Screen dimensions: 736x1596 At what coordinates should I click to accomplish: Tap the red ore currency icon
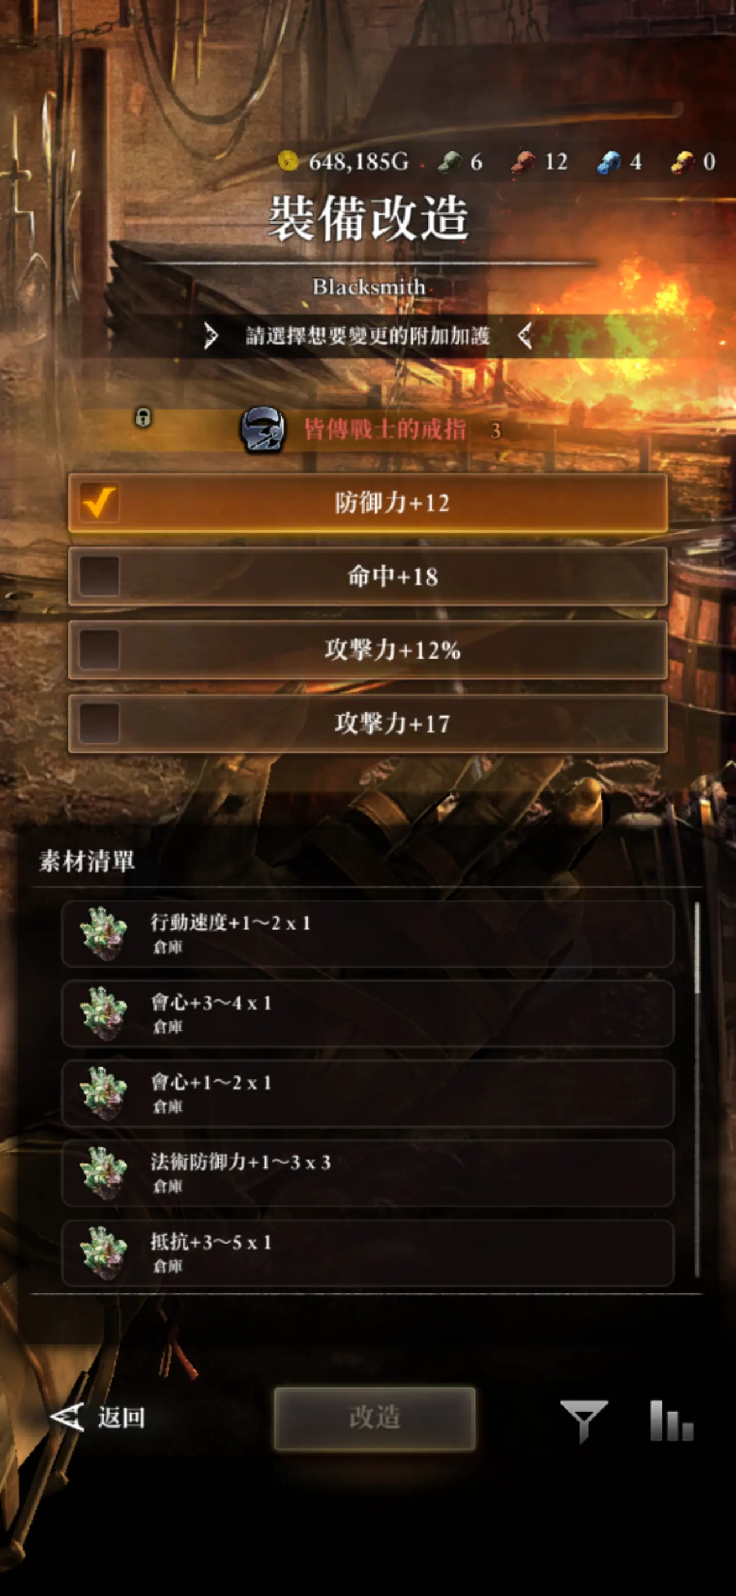524,162
